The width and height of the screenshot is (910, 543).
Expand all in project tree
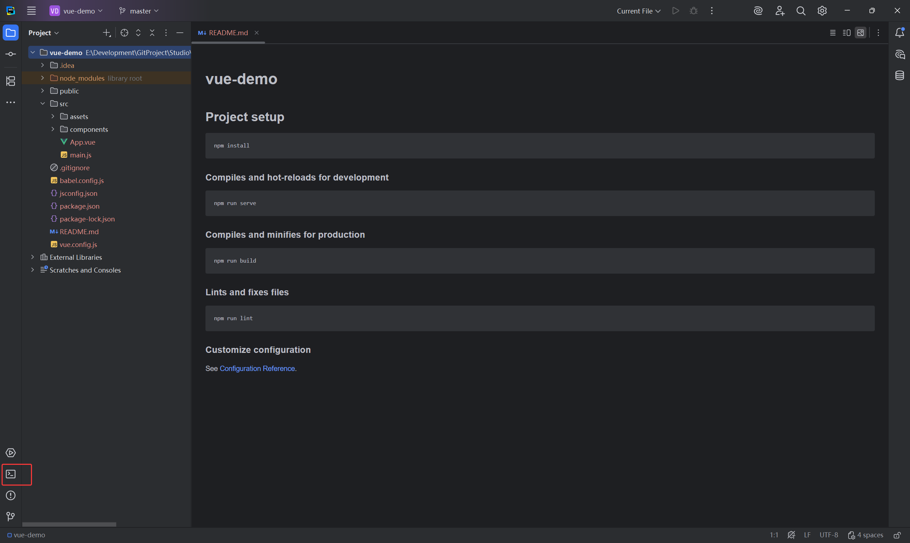(138, 33)
